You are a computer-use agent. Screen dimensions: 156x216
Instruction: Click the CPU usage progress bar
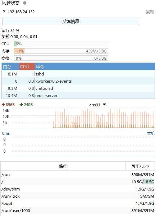[61, 44]
